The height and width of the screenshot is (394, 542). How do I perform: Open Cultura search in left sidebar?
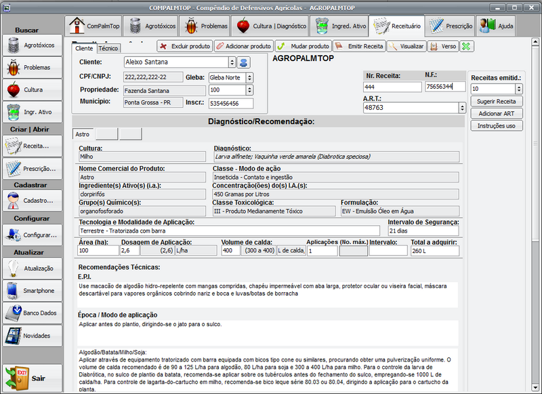32,90
